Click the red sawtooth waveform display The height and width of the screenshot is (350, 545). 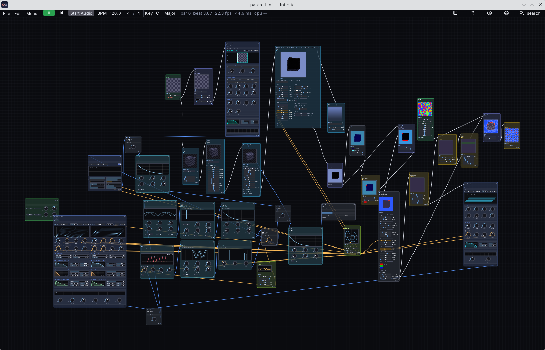pos(157,259)
